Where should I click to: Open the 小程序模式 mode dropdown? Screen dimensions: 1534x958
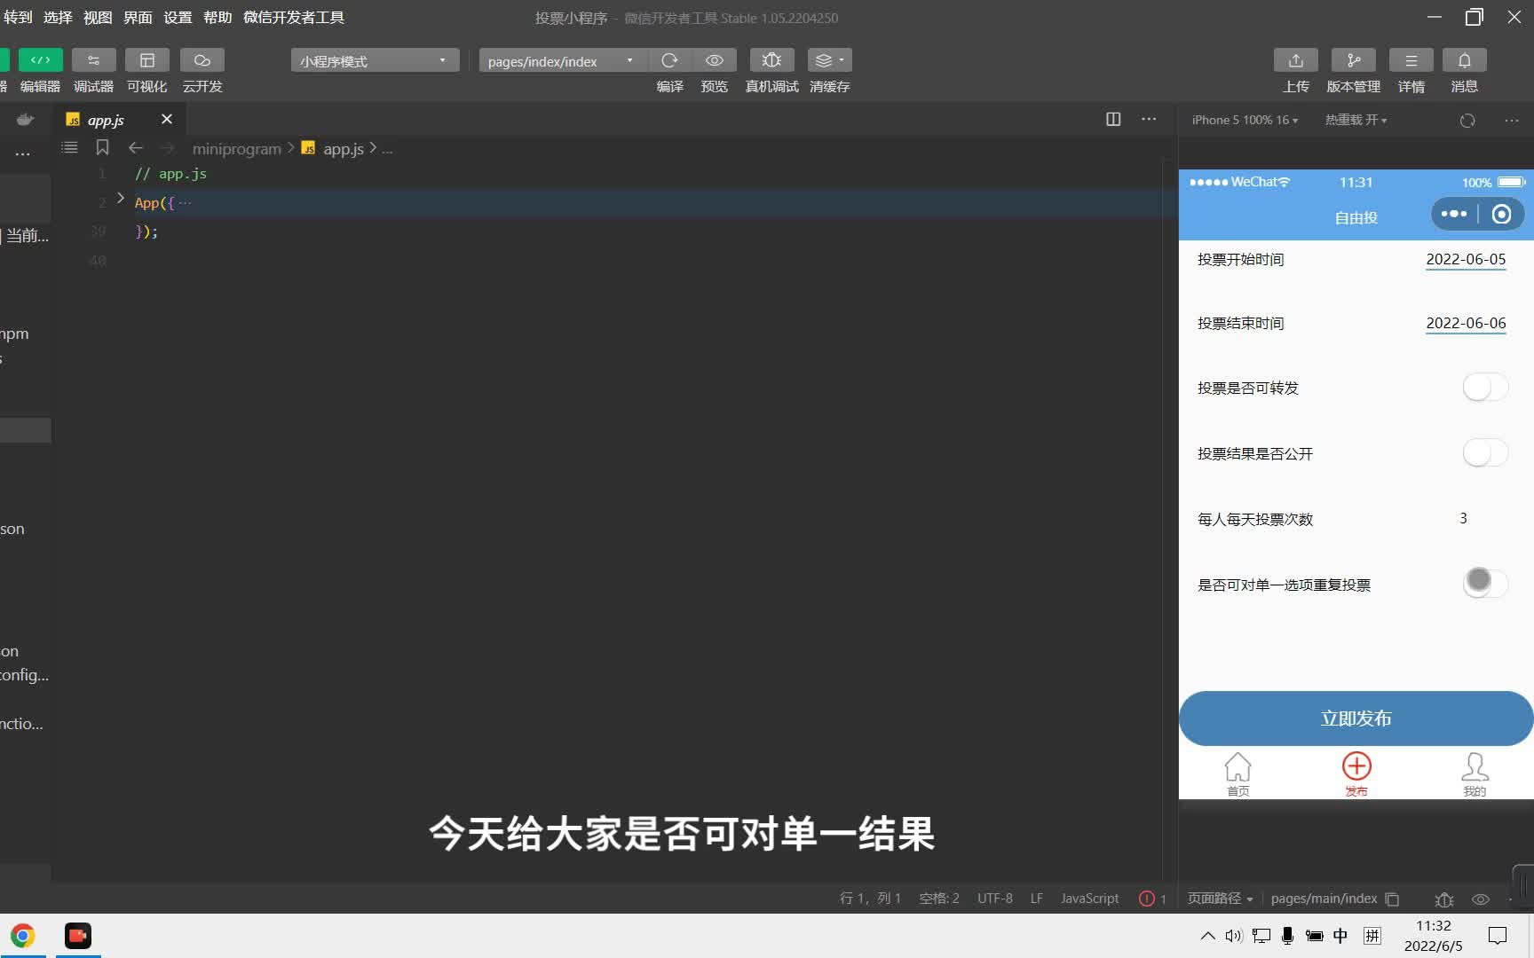point(375,60)
